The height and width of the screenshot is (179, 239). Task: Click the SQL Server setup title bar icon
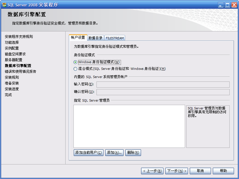pos(4,5)
